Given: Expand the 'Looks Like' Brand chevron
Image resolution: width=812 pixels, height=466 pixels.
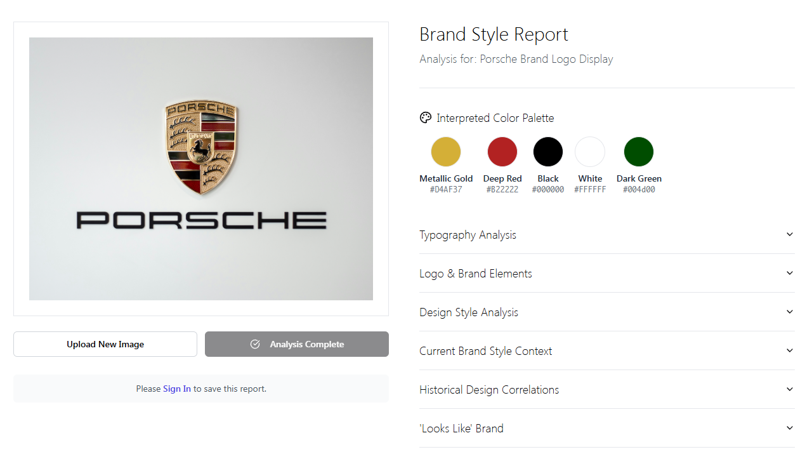Looking at the screenshot, I should (790, 428).
